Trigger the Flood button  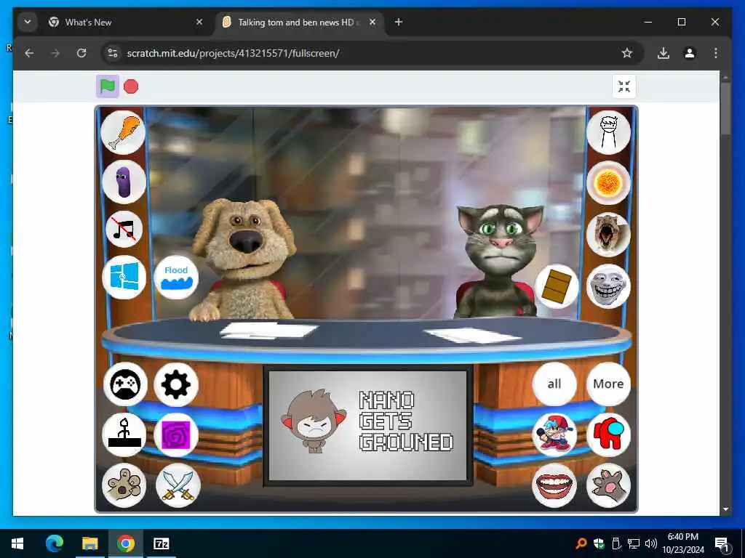pos(176,277)
